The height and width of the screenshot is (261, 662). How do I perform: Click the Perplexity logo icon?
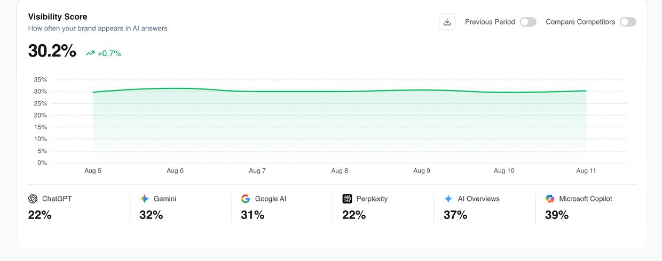click(347, 199)
